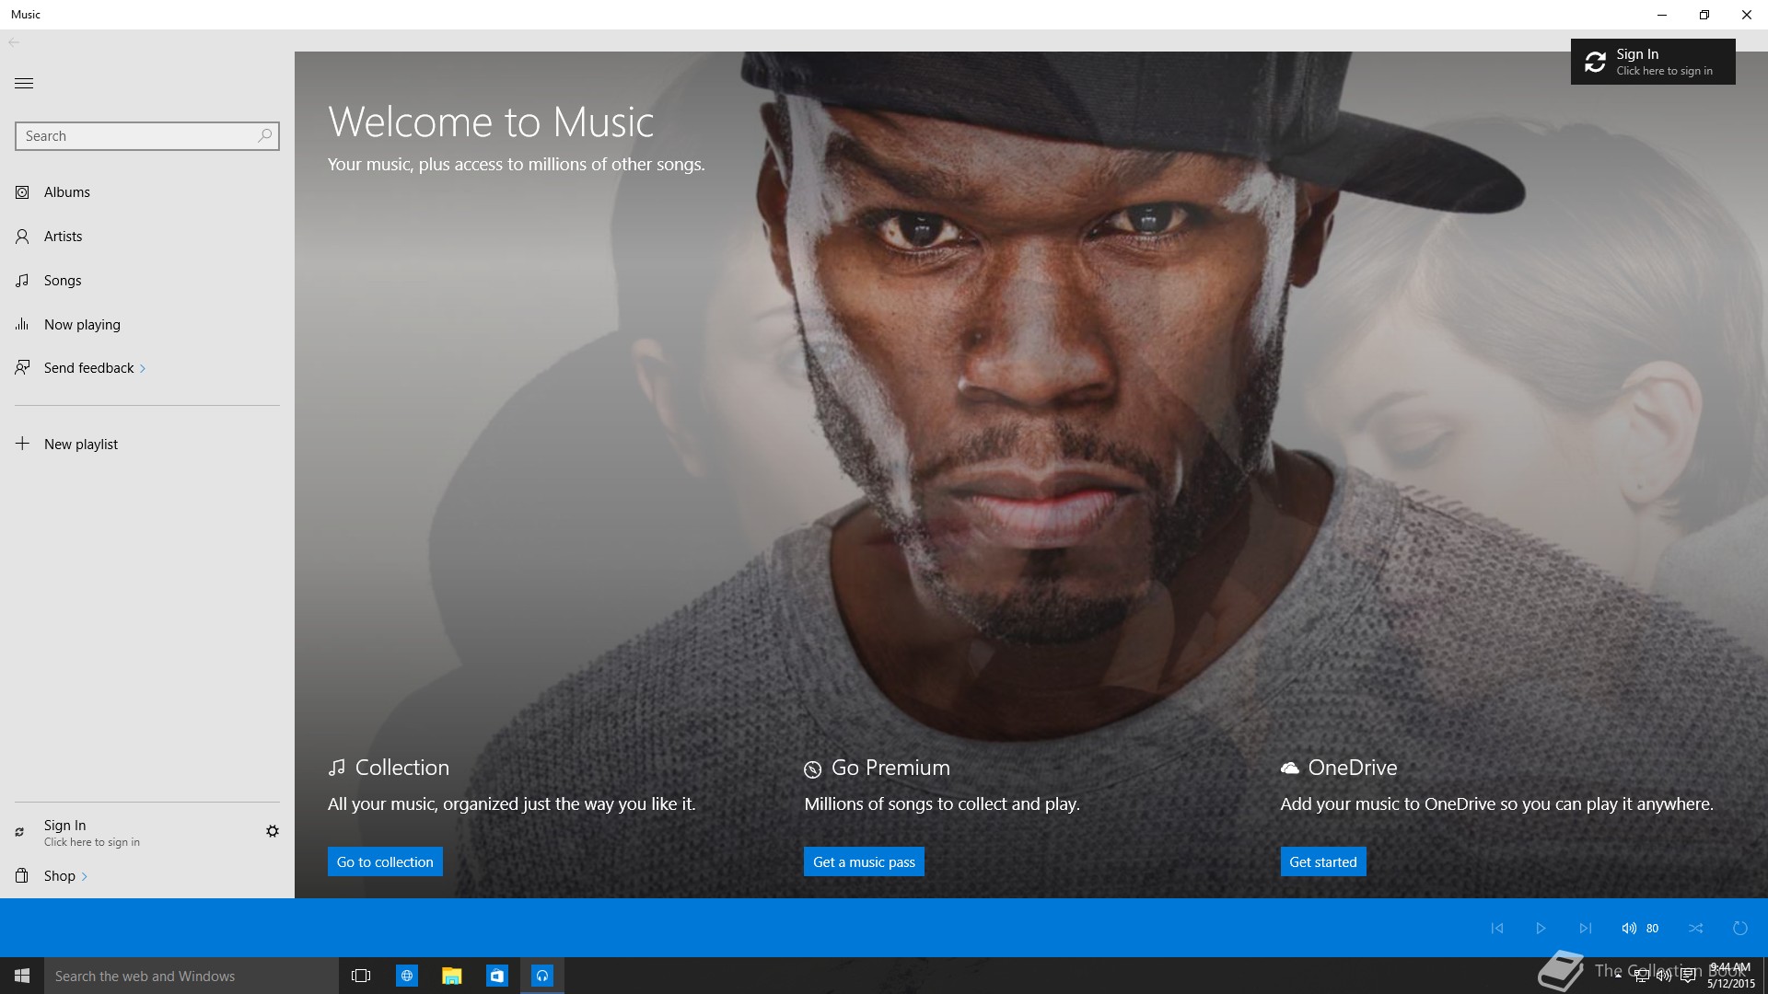Click the OneDrive Get started button

[x=1323, y=861]
